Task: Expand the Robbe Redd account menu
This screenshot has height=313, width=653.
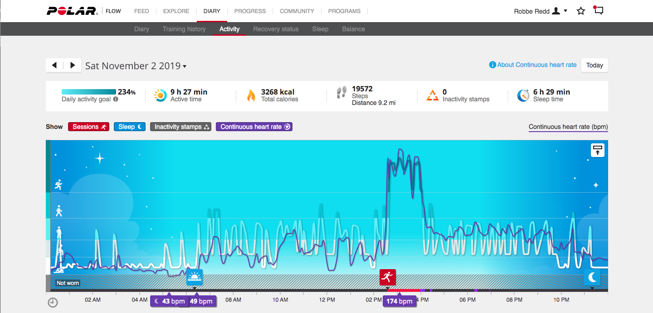Action: pos(541,11)
